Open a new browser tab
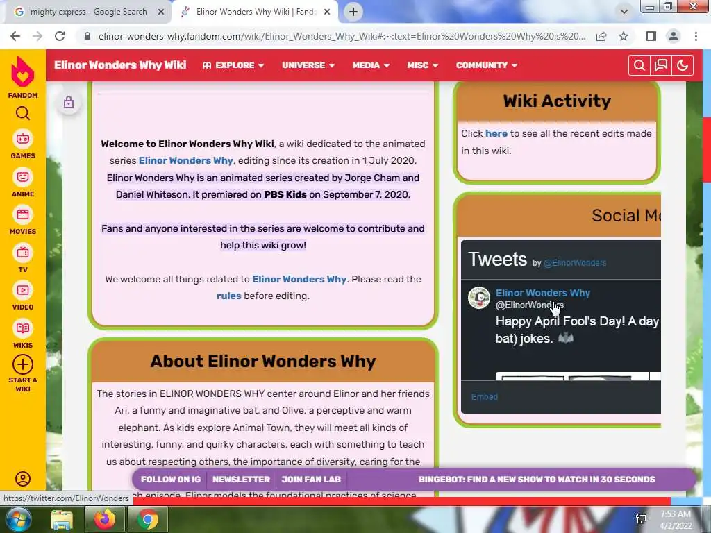Screen dimensions: 711x533 coord(353,12)
